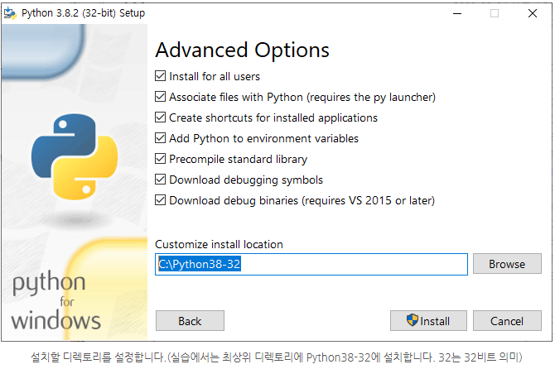Image resolution: width=555 pixels, height=369 pixels.
Task: Minimize the Python Setup window
Action: 457,13
